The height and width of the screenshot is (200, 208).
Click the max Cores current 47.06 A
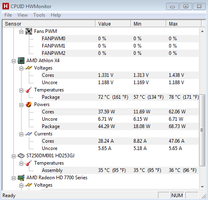(x=177, y=141)
